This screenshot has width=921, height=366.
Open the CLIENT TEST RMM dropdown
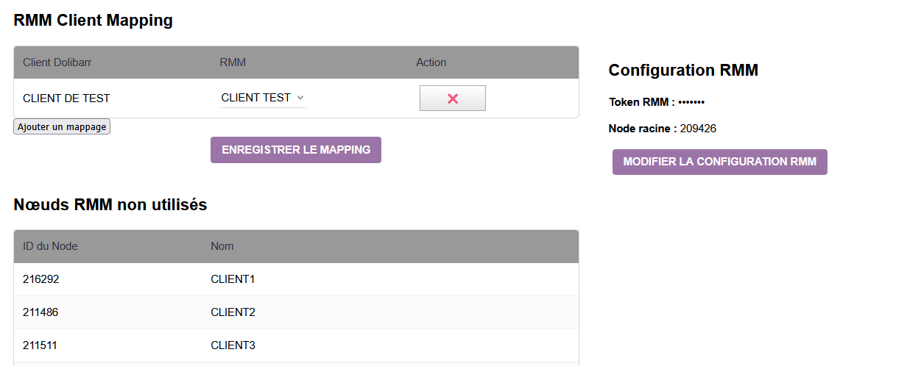263,98
